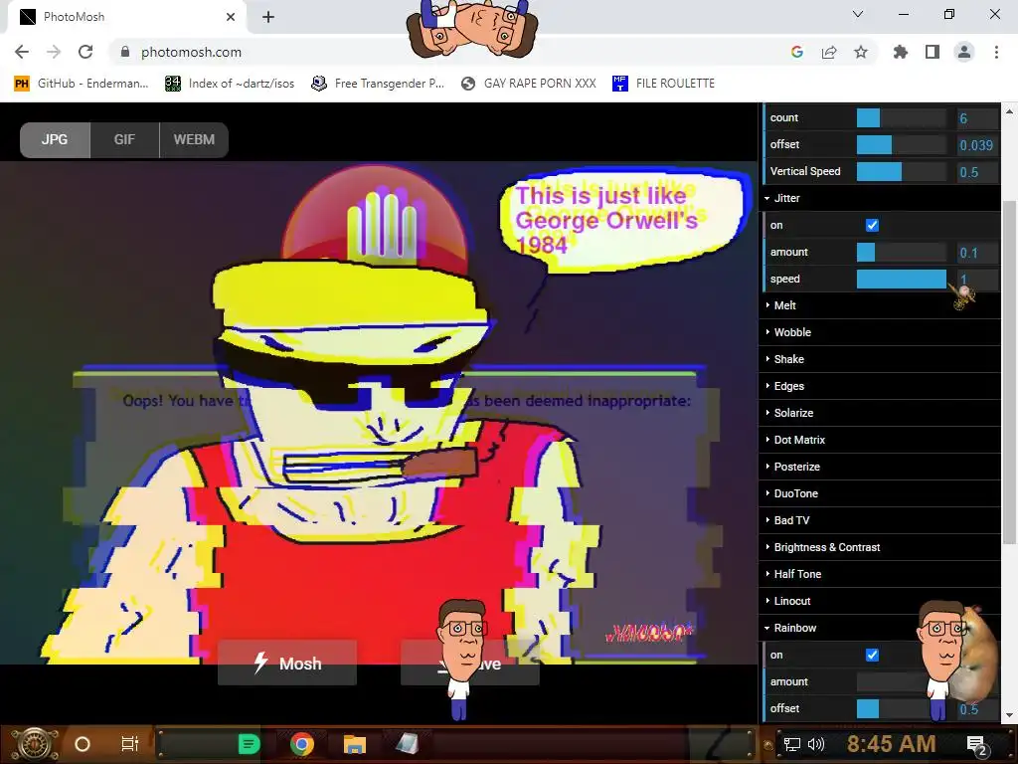Image resolution: width=1018 pixels, height=764 pixels.
Task: Adjust the Jitter speed slider
Action: click(901, 279)
